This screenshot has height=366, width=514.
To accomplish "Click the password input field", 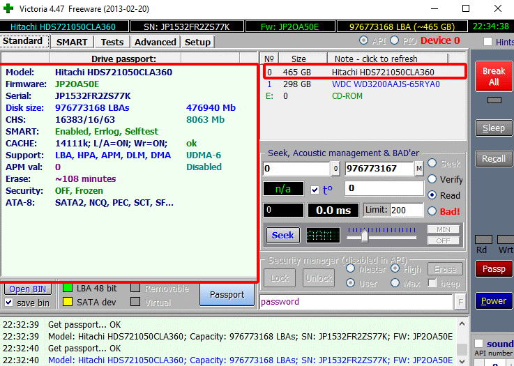I will pyautogui.click(x=356, y=302).
